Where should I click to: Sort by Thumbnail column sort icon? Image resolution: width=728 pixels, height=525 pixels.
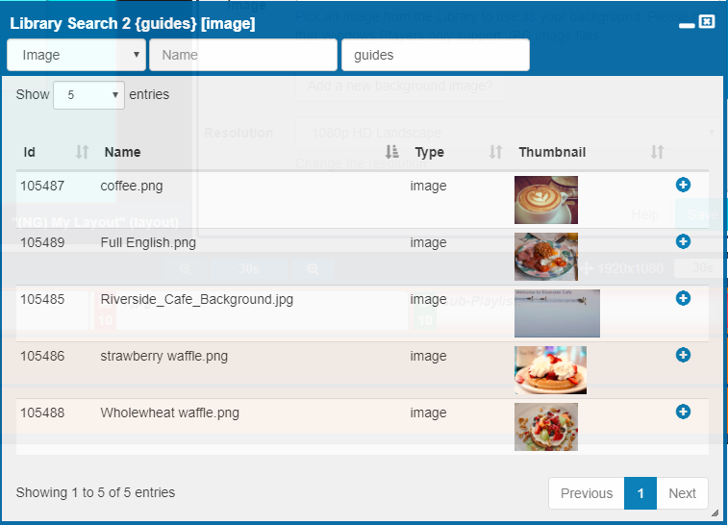pyautogui.click(x=657, y=152)
